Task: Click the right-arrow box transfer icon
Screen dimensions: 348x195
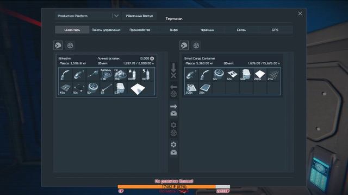Action: 173,110
